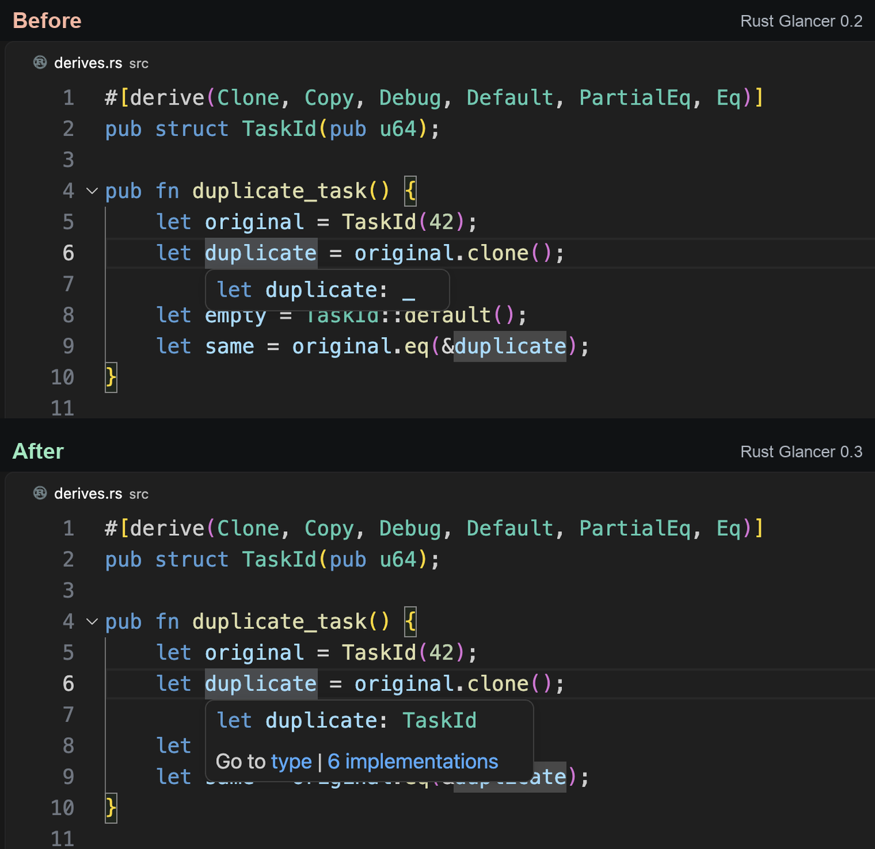The width and height of the screenshot is (875, 849).
Task: Click 'Default' derive in Before panel
Action: 510,98
